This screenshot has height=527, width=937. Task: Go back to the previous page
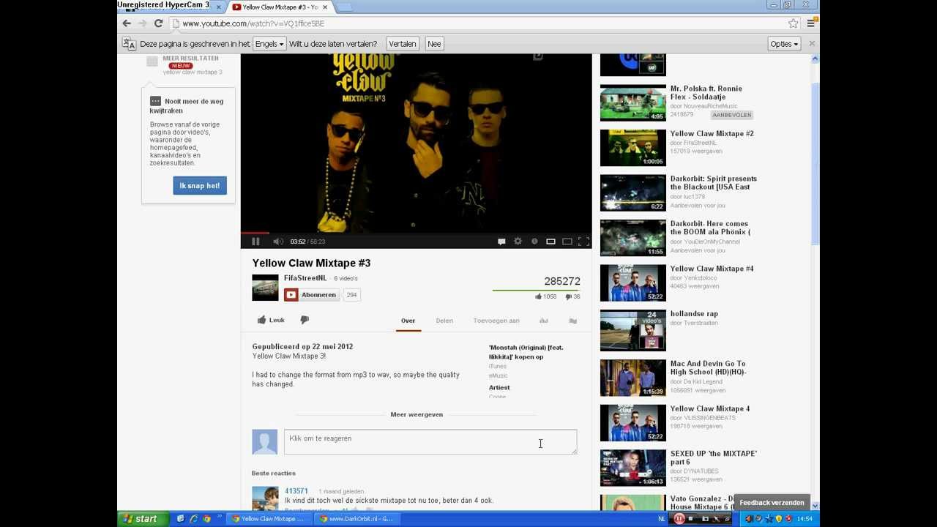[127, 23]
